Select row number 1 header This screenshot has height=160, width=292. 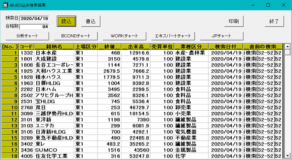click(x=10, y=53)
